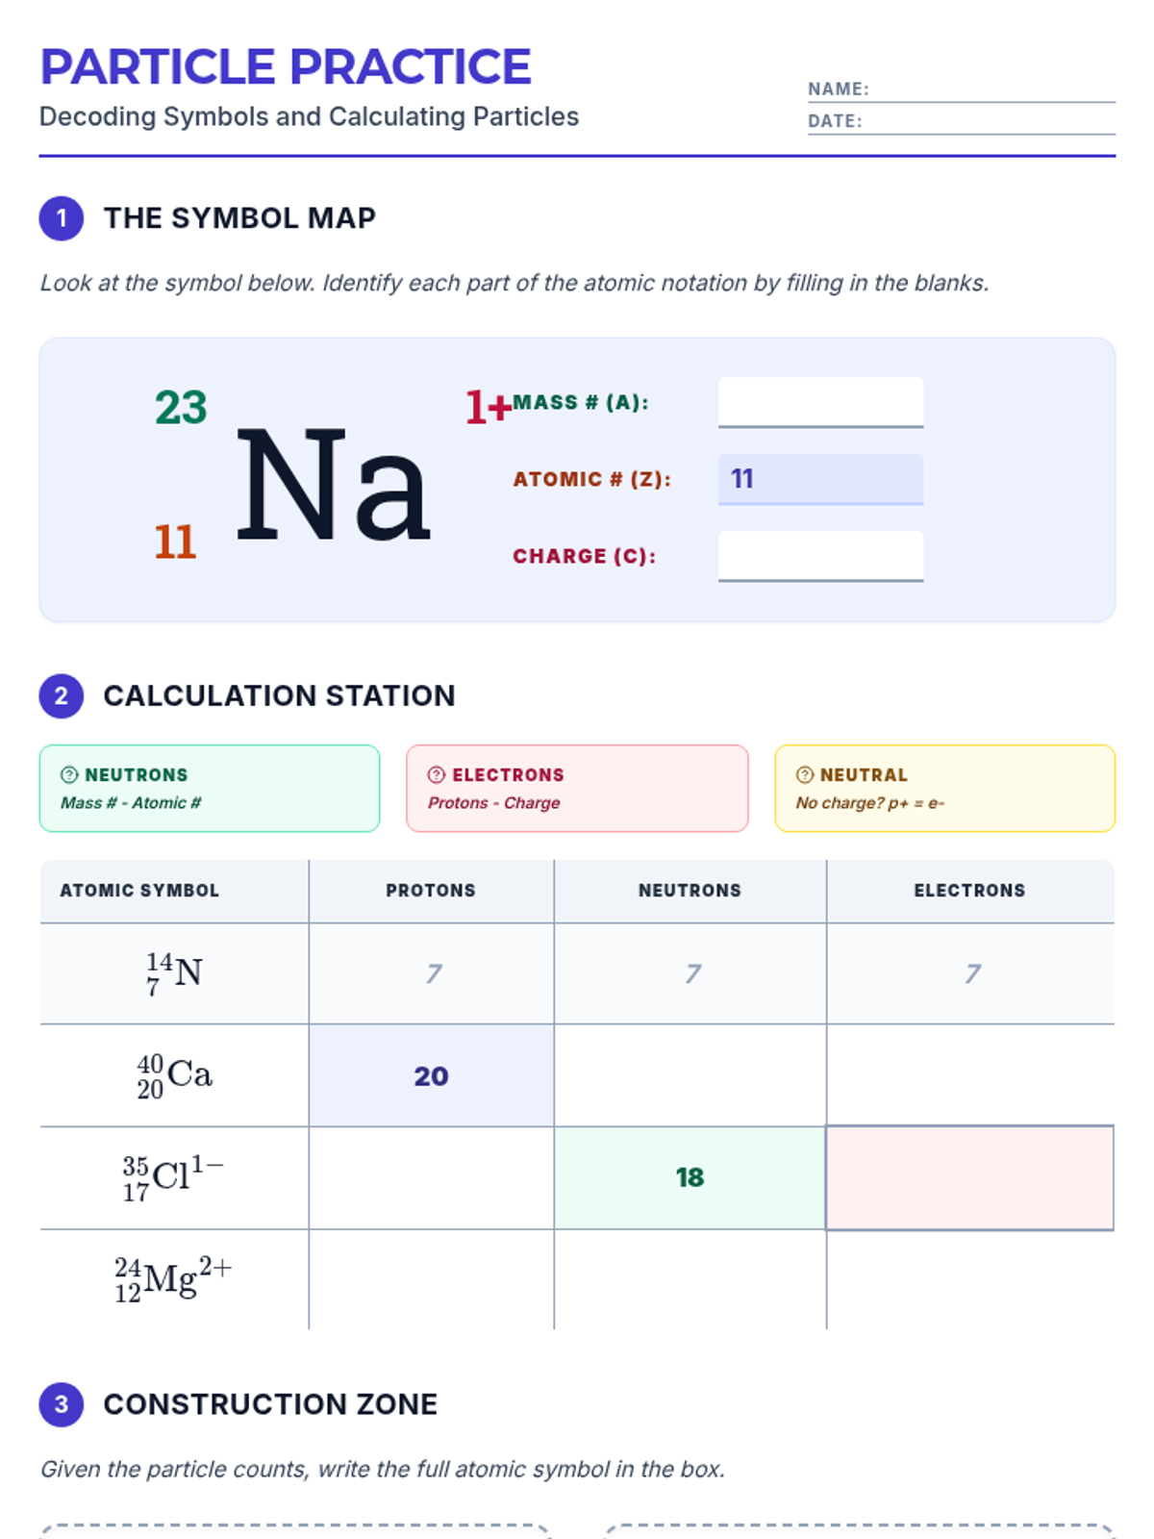Click the question icon on Neutral hint

[x=805, y=775]
